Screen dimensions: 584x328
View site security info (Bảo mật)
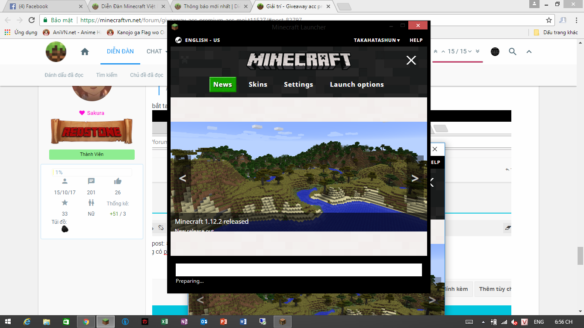point(58,20)
